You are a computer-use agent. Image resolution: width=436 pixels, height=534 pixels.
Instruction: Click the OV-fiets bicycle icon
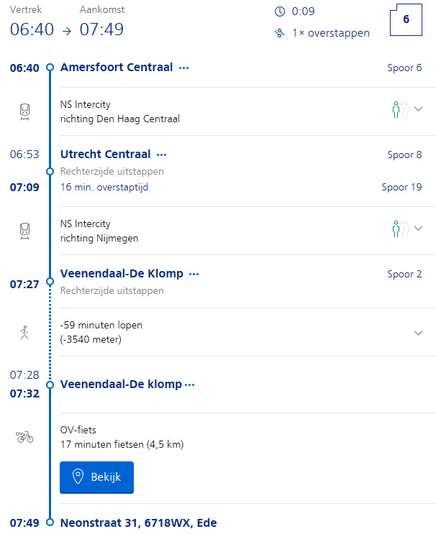point(24,437)
